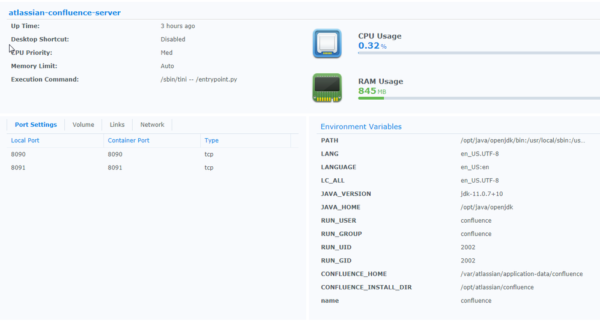Switch to the Volume tab
Viewport: 600px width, 326px height.
click(x=83, y=125)
